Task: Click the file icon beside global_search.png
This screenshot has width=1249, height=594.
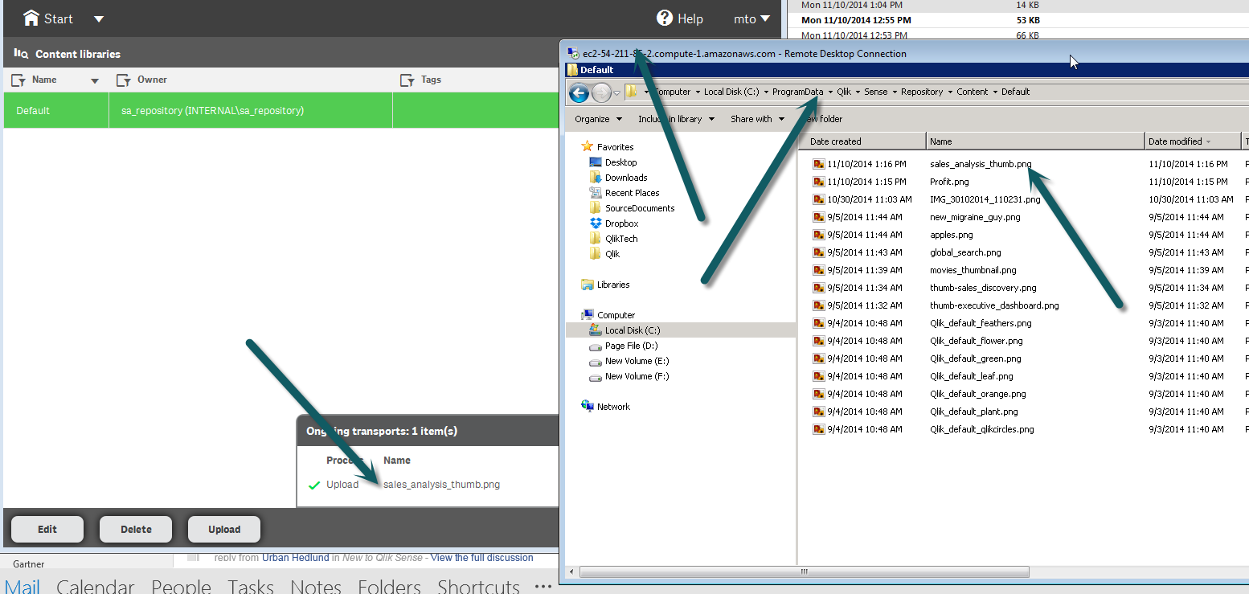Action: coord(819,252)
